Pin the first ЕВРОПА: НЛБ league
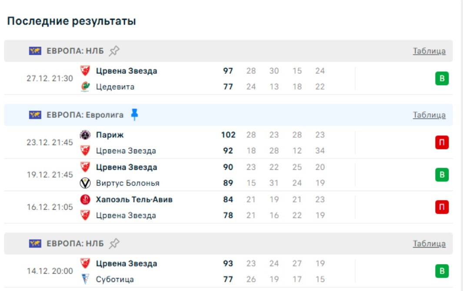This screenshot has width=463, height=291. click(114, 51)
